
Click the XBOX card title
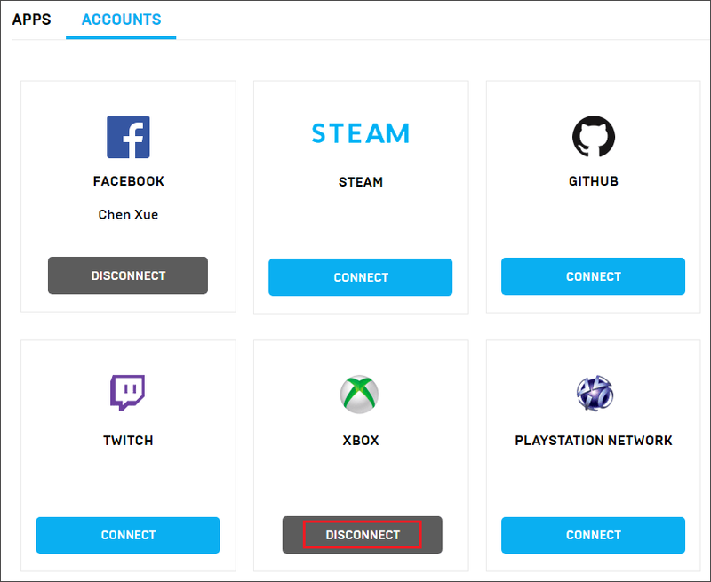[x=361, y=441]
